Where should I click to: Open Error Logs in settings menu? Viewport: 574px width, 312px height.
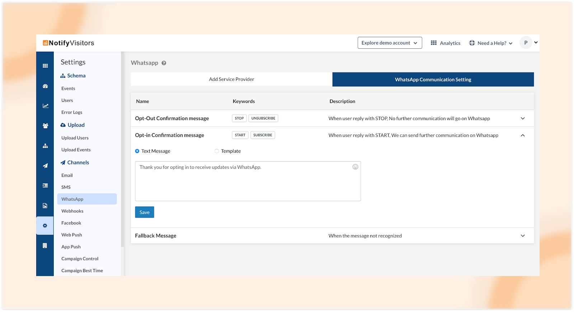pos(72,112)
